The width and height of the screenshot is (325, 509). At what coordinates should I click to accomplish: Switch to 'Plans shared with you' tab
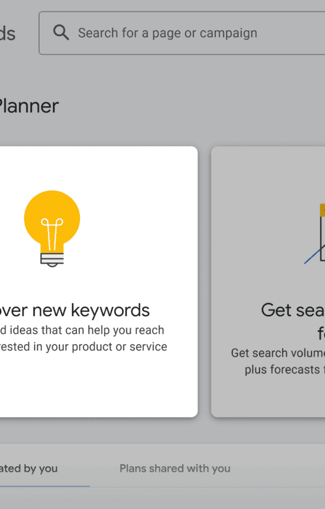175,468
